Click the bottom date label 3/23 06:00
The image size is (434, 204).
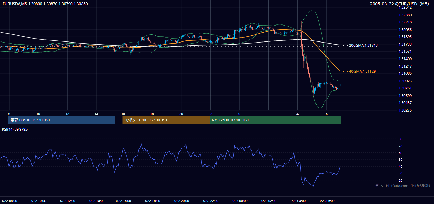click(327, 201)
